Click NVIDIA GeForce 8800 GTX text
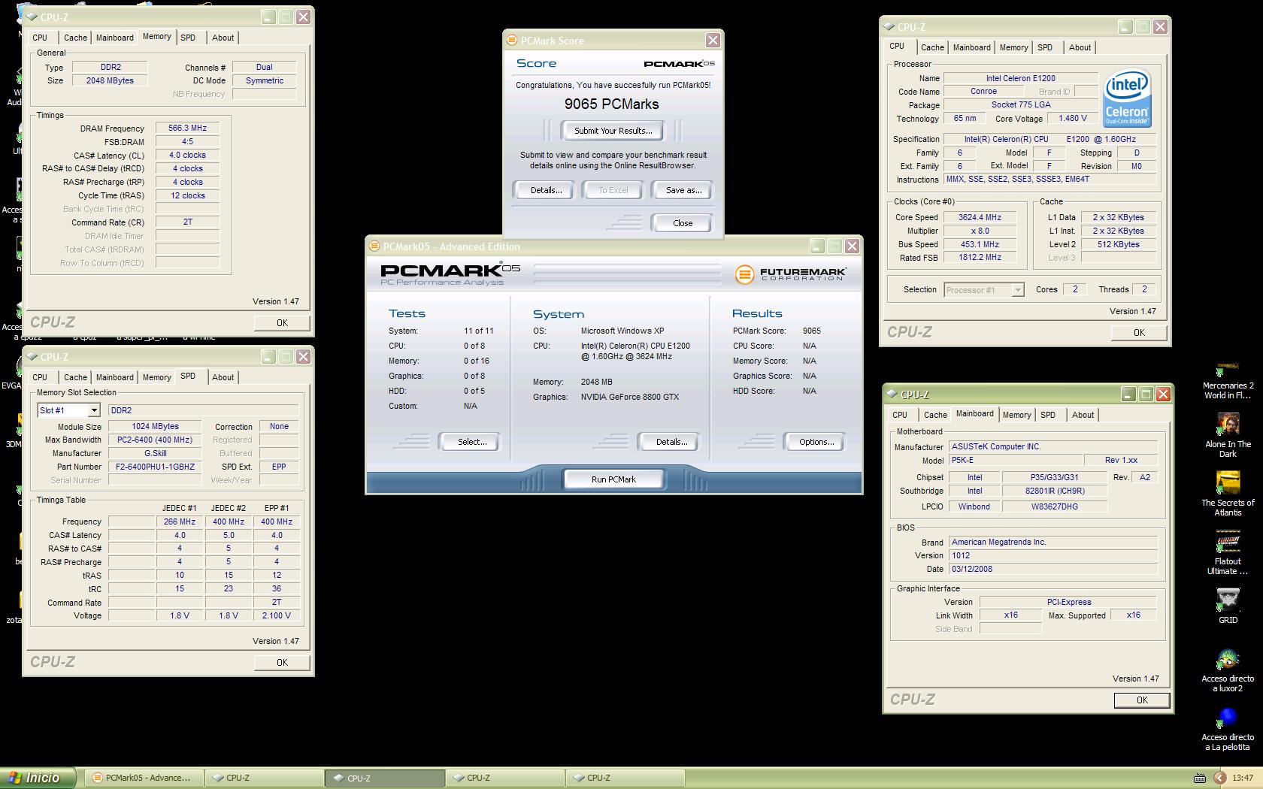This screenshot has height=789, width=1263. click(x=629, y=397)
